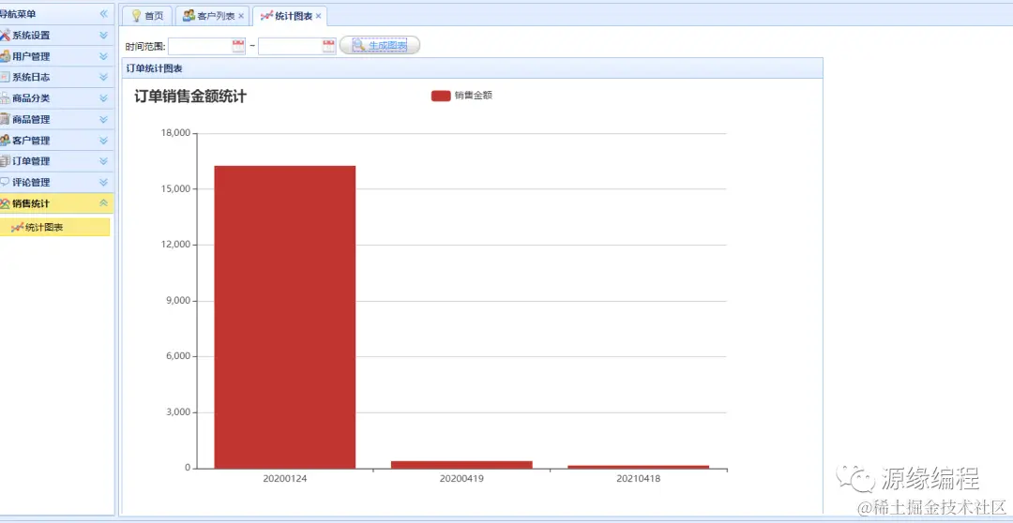The image size is (1013, 523).
Task: Click the chart icon beside 统计图表 tree item
Action: tap(18, 227)
